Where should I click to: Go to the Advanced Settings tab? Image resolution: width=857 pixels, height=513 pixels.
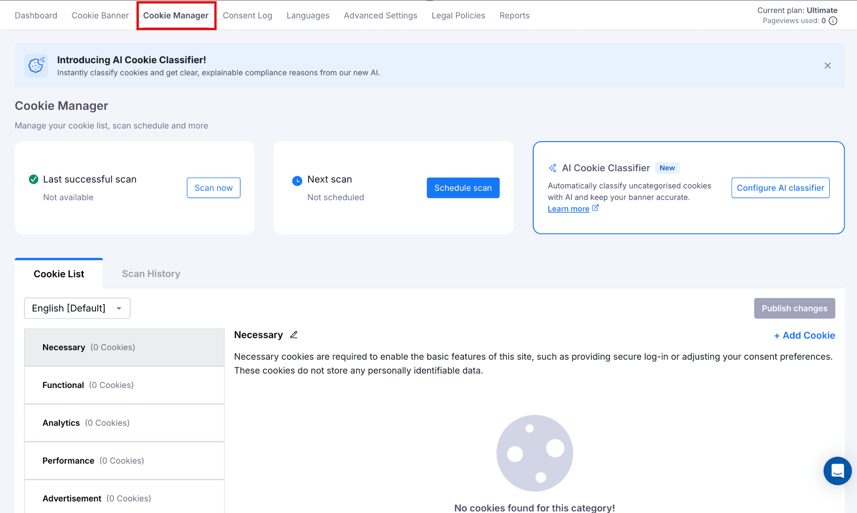pyautogui.click(x=381, y=15)
